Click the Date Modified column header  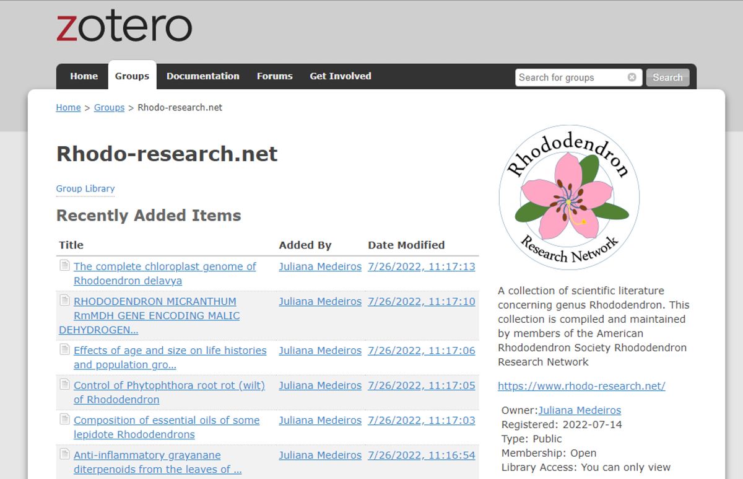pos(406,245)
